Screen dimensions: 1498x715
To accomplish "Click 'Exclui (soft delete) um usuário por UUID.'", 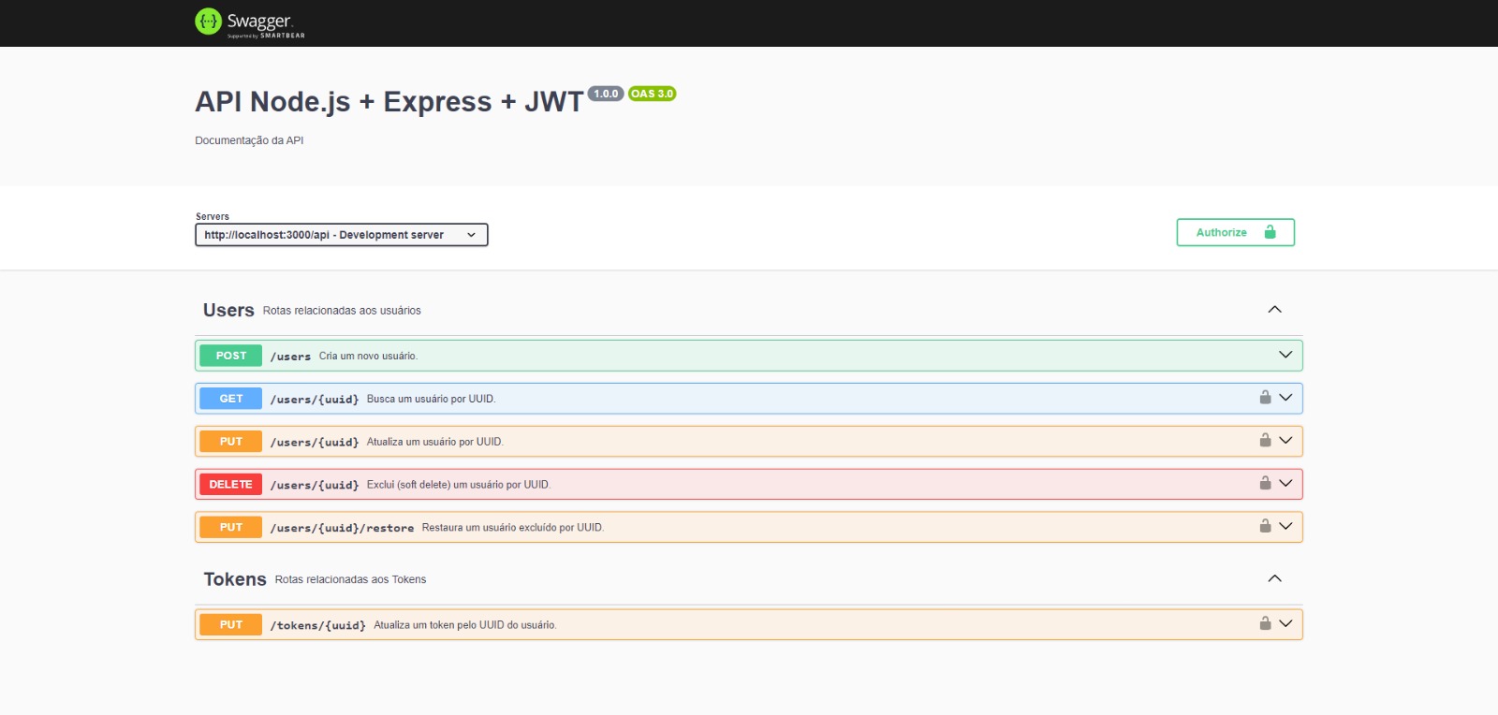I will coord(459,485).
